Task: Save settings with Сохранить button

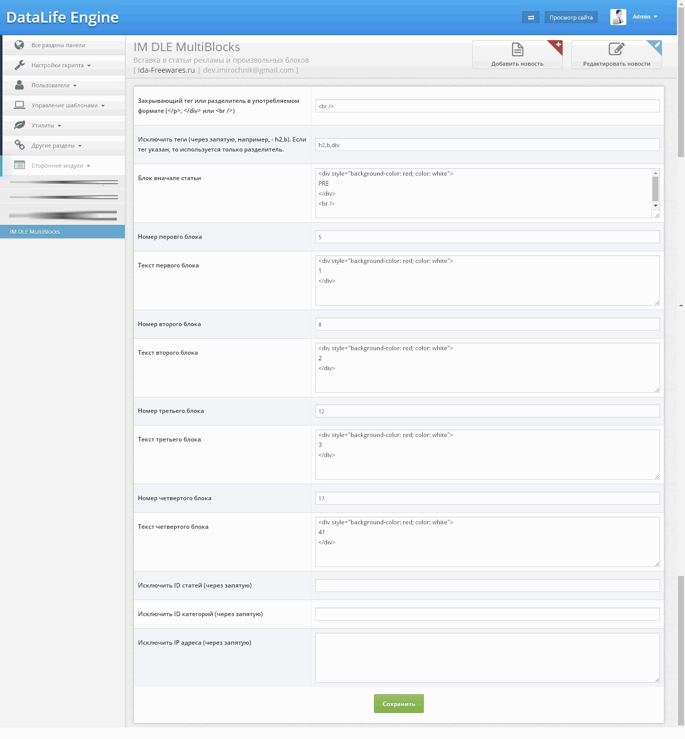Action: click(399, 703)
